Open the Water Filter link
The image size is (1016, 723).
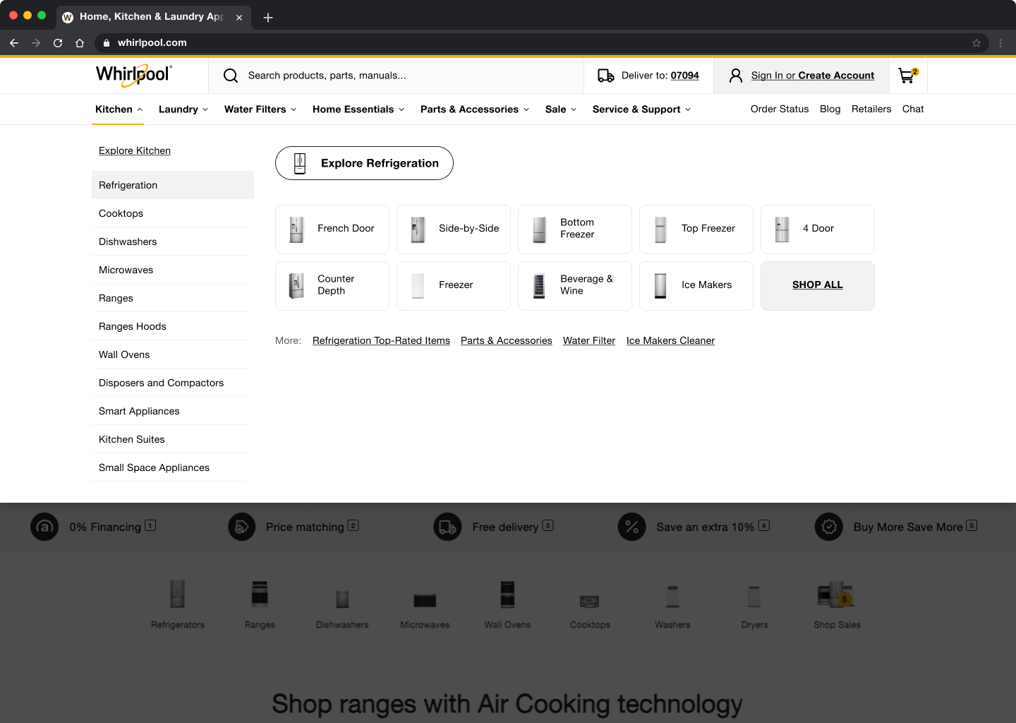[588, 340]
